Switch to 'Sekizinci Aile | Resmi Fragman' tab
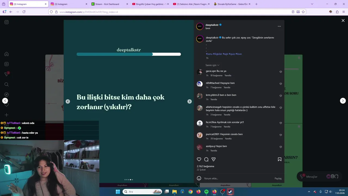The image size is (348, 196). [x=191, y=4]
